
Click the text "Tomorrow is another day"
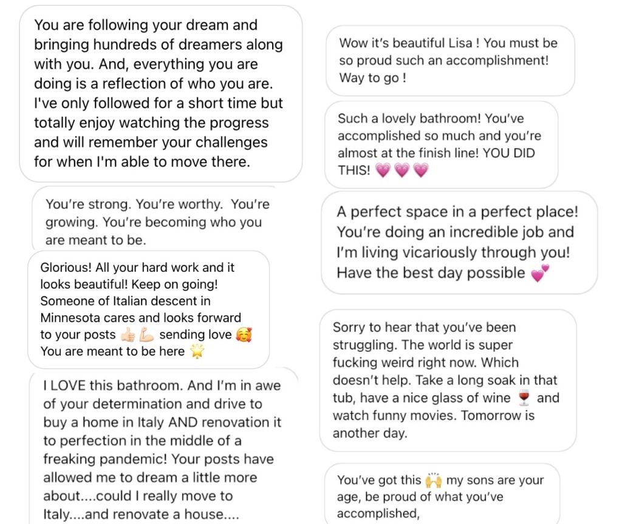(x=434, y=425)
